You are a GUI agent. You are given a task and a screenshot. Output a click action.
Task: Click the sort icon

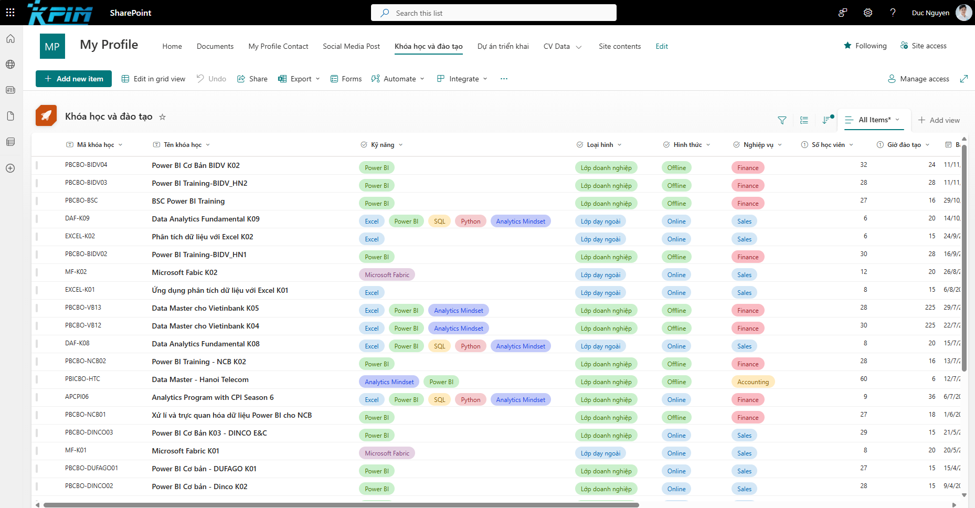tap(827, 120)
